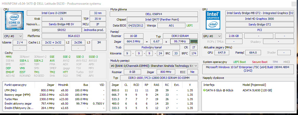Click the UEFI Boot indicator
Image resolution: width=298 pixels, height=115 pixels.
pos(239,62)
